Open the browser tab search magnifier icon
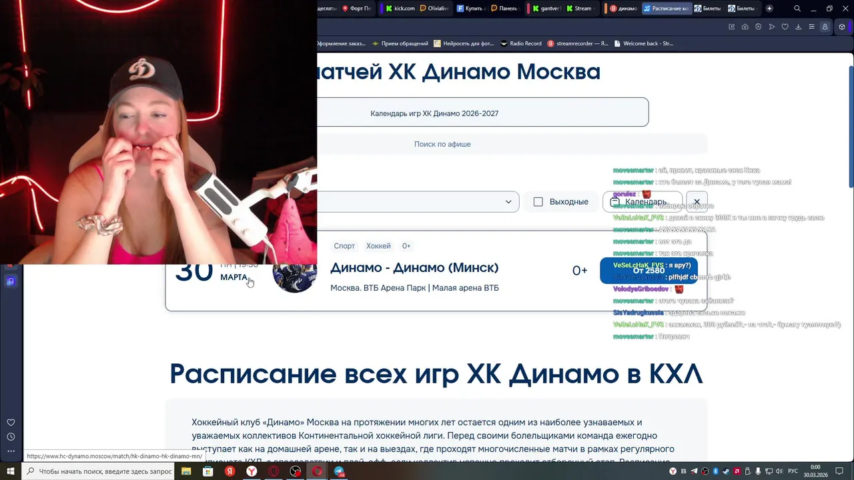This screenshot has height=480, width=854. coord(797,9)
